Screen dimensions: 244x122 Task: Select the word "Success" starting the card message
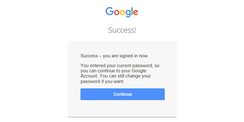click(x=89, y=56)
